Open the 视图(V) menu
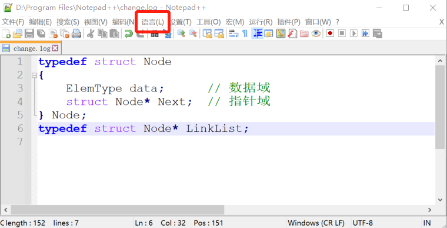The width and height of the screenshot is (447, 228). pos(95,22)
